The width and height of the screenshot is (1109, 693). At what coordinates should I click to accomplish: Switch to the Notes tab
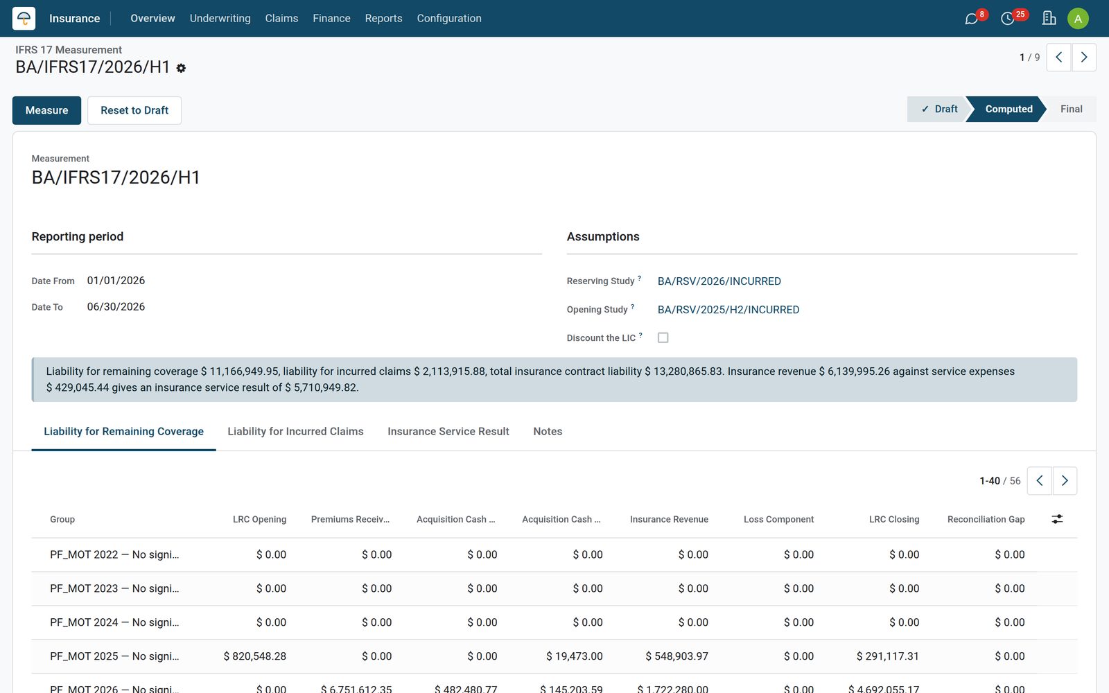pos(548,431)
